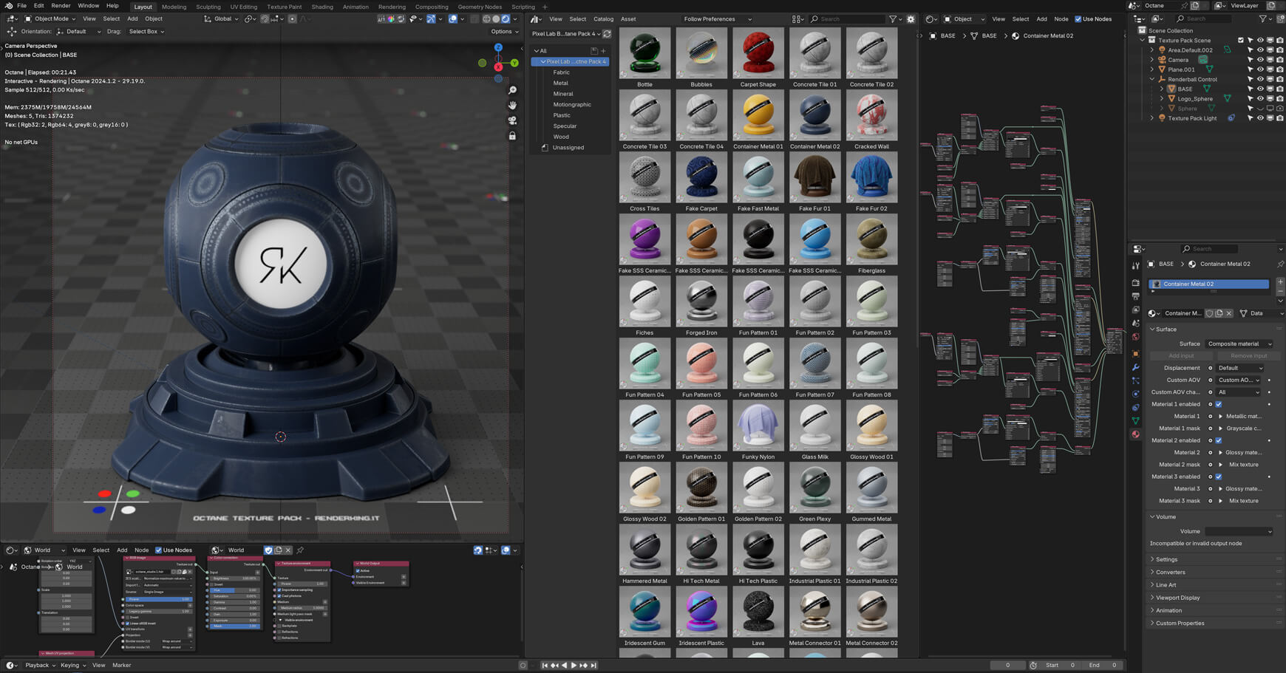
Task: Open the Object Data green triangle tab
Action: point(1136,420)
